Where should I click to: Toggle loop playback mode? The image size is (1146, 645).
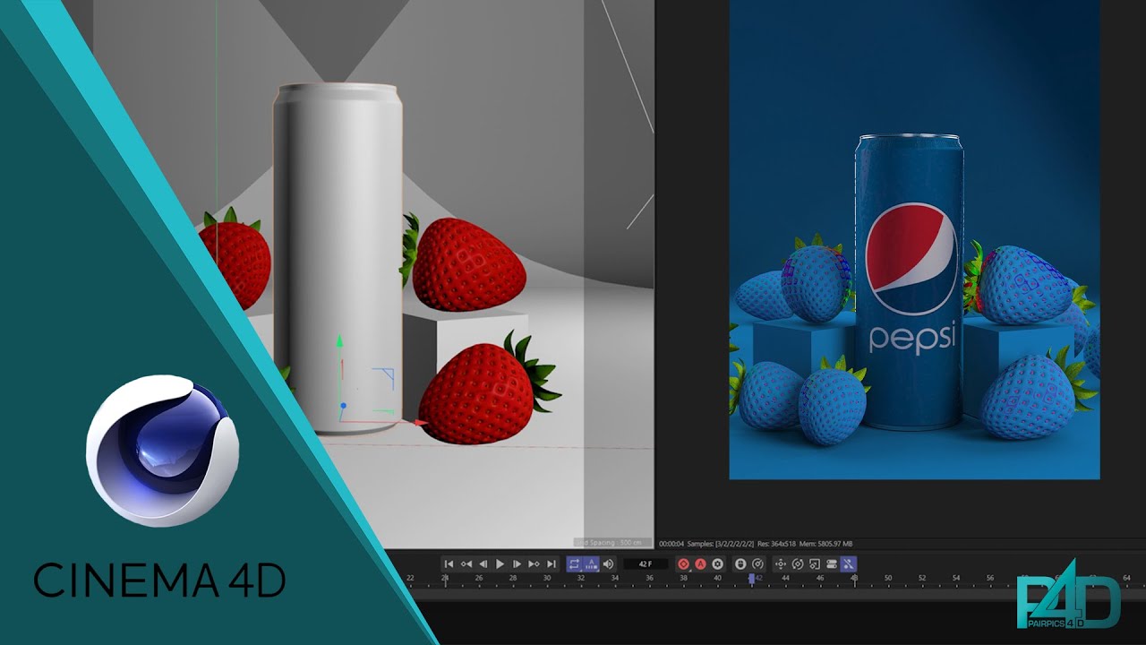(575, 564)
